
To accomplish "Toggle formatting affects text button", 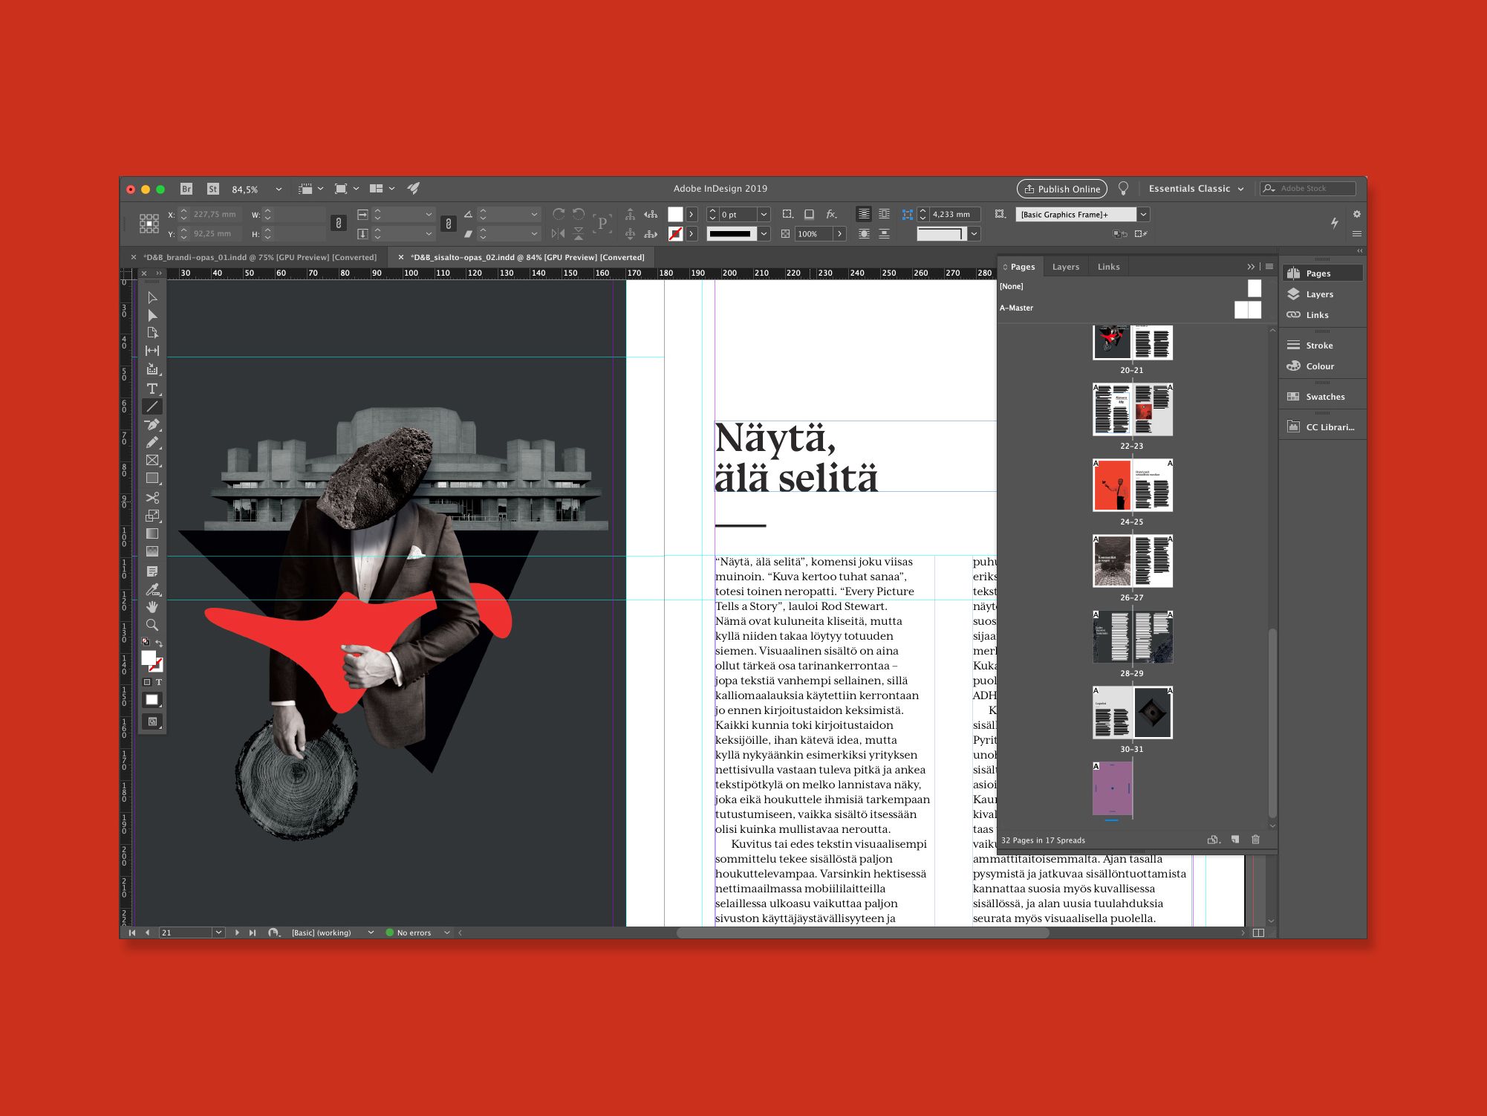I will [159, 682].
